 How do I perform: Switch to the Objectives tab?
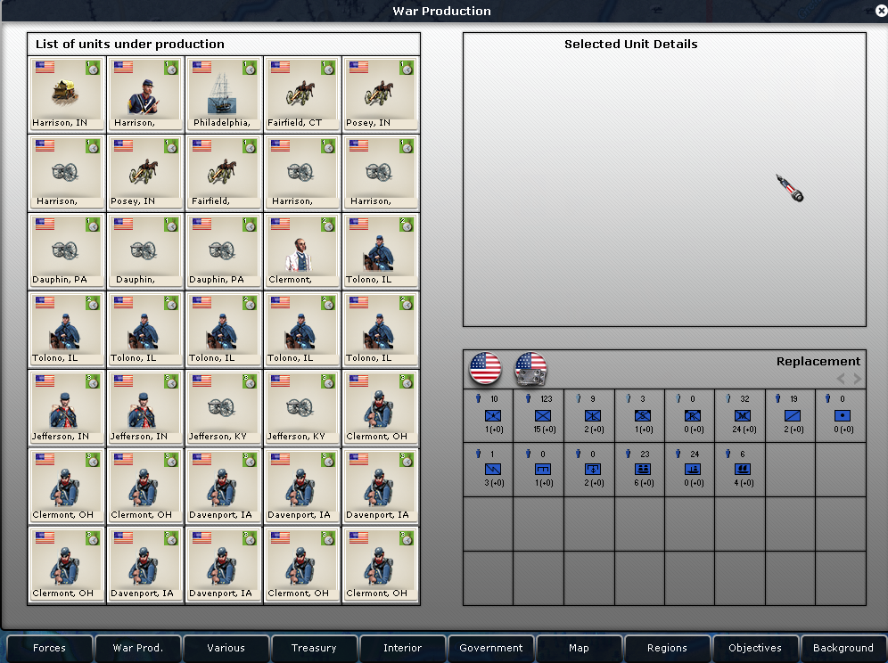point(754,648)
